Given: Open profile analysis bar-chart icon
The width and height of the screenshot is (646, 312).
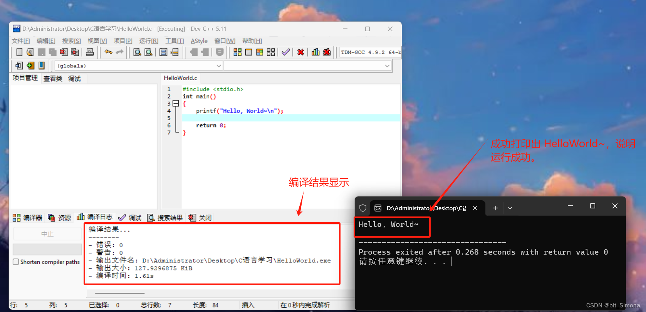Looking at the screenshot, I should [315, 52].
